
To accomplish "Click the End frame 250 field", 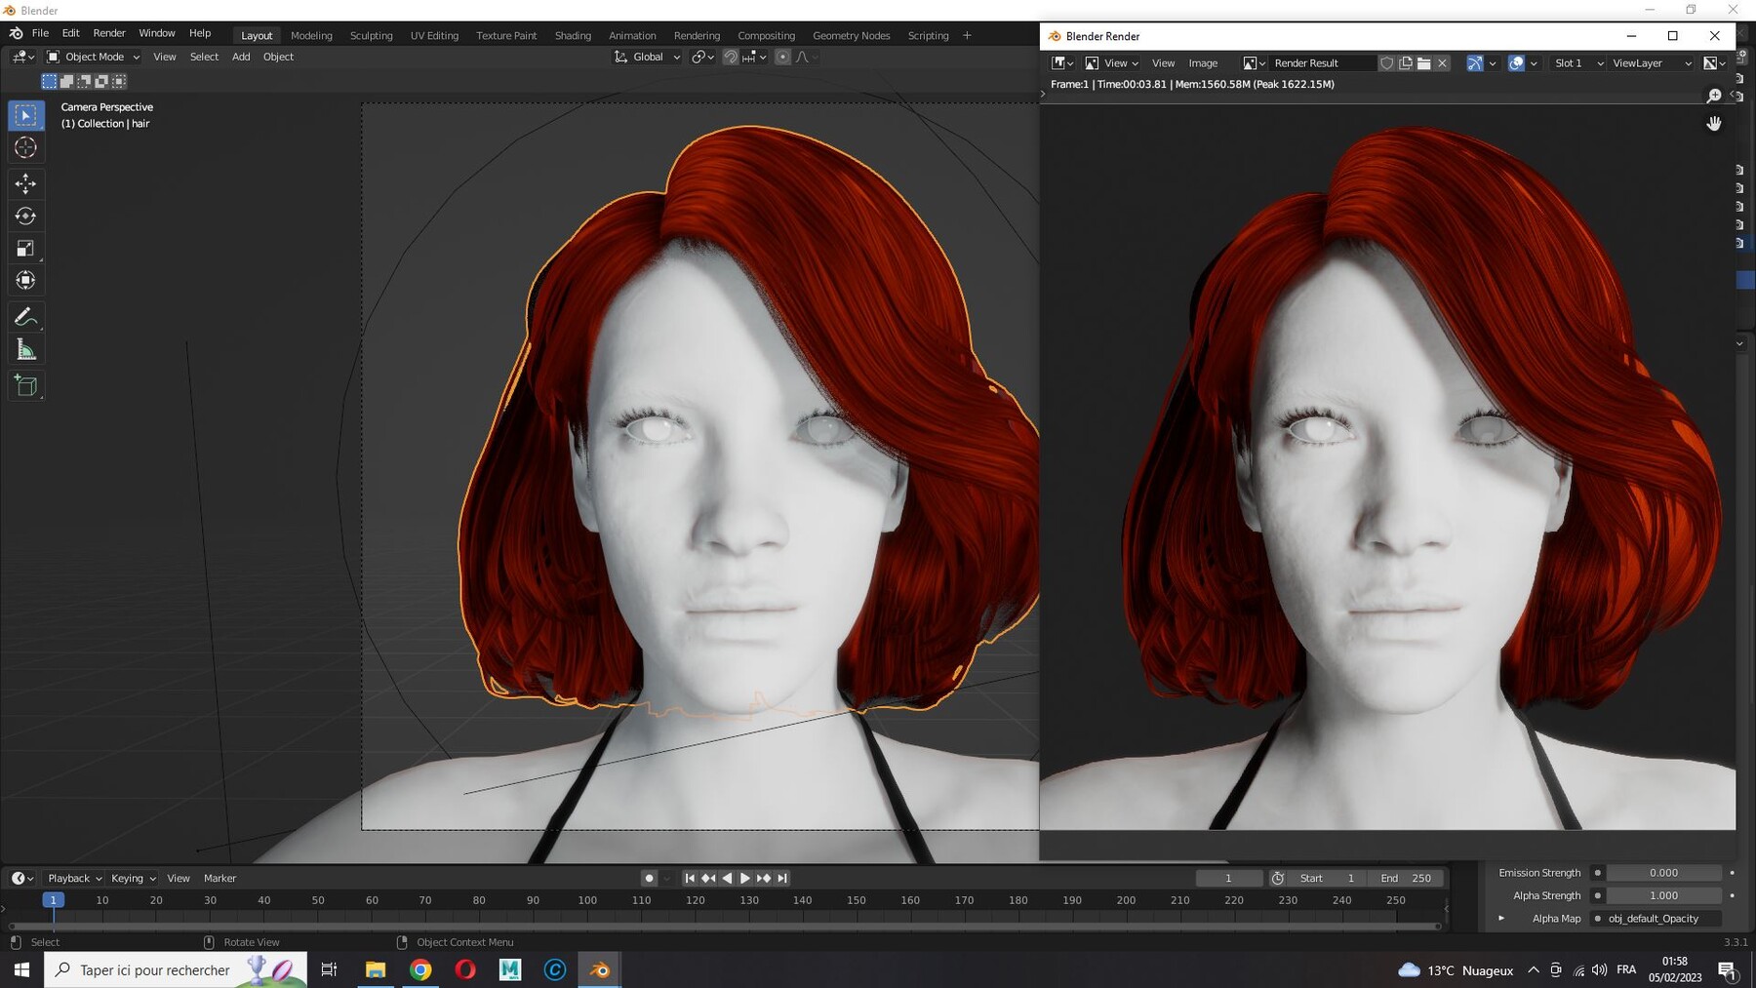I will click(x=1406, y=878).
